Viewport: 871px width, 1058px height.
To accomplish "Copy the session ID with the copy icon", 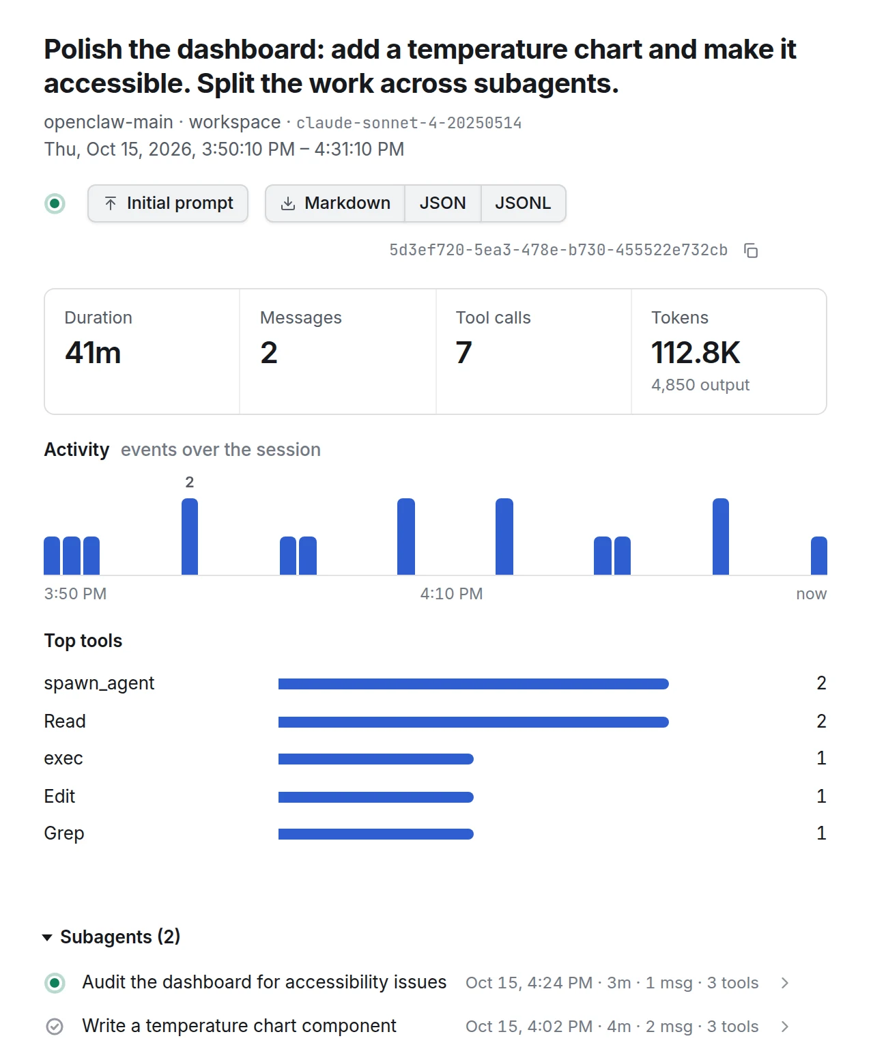I will pyautogui.click(x=751, y=251).
